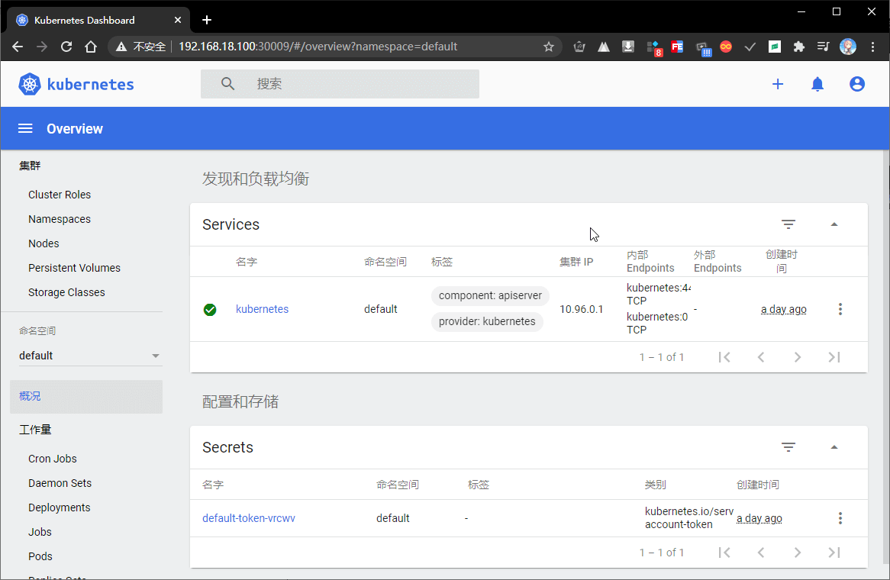Collapse the Services card
The image size is (890, 580).
(x=834, y=224)
